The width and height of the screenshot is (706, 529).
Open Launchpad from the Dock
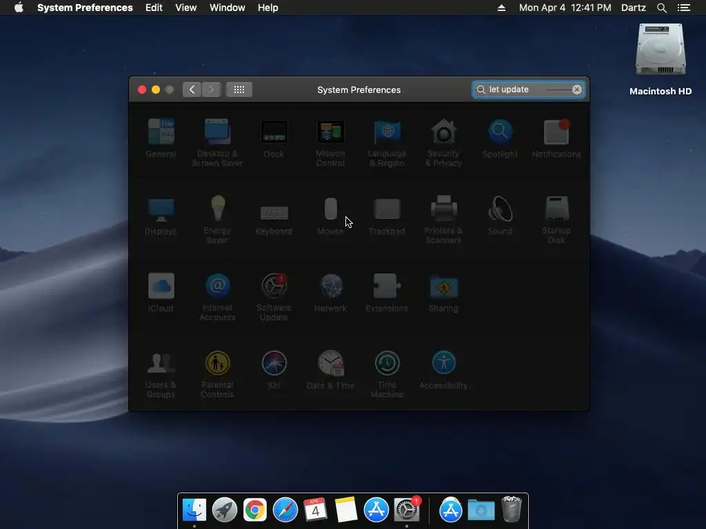[225, 510]
